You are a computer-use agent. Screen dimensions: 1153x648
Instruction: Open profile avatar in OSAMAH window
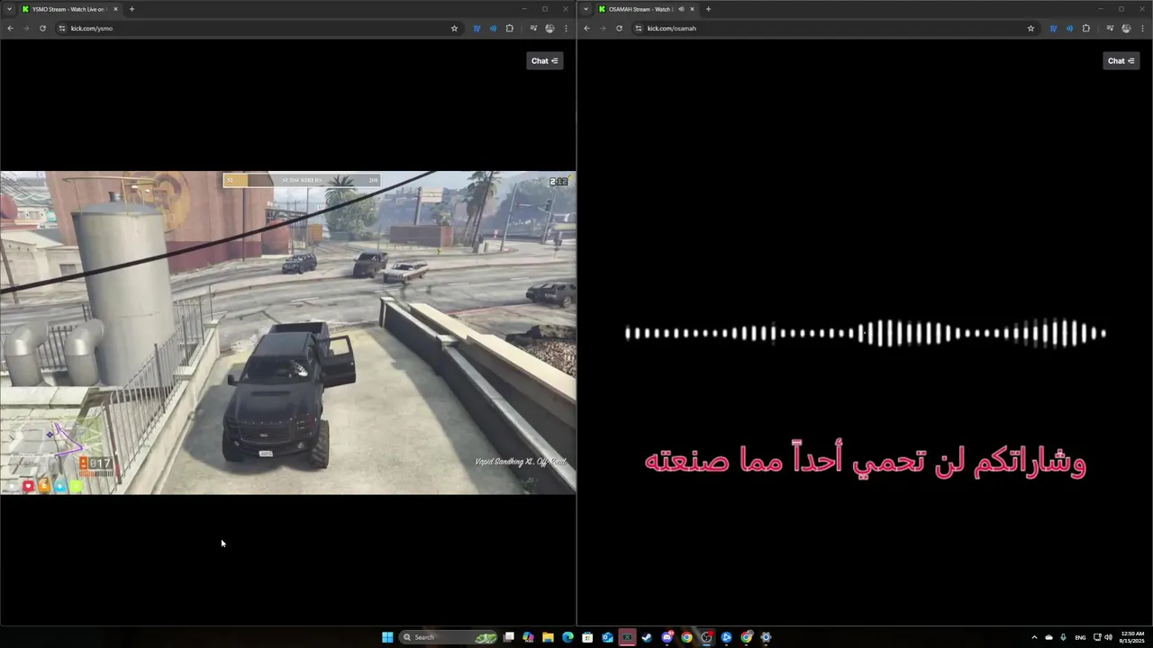click(x=1126, y=28)
